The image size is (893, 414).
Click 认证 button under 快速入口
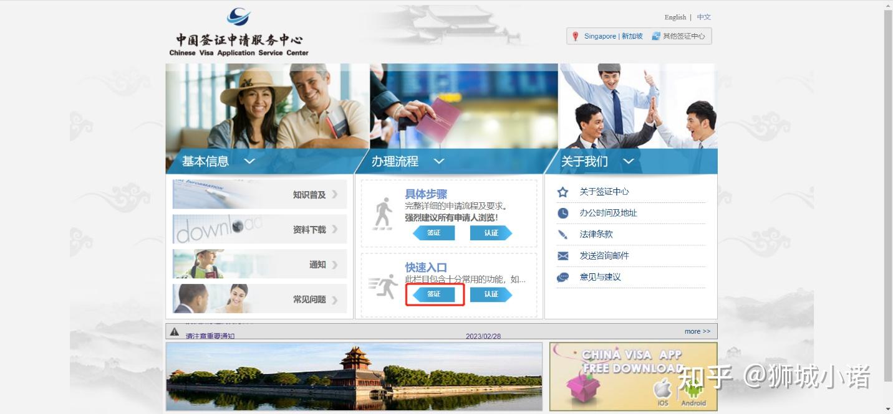491,294
